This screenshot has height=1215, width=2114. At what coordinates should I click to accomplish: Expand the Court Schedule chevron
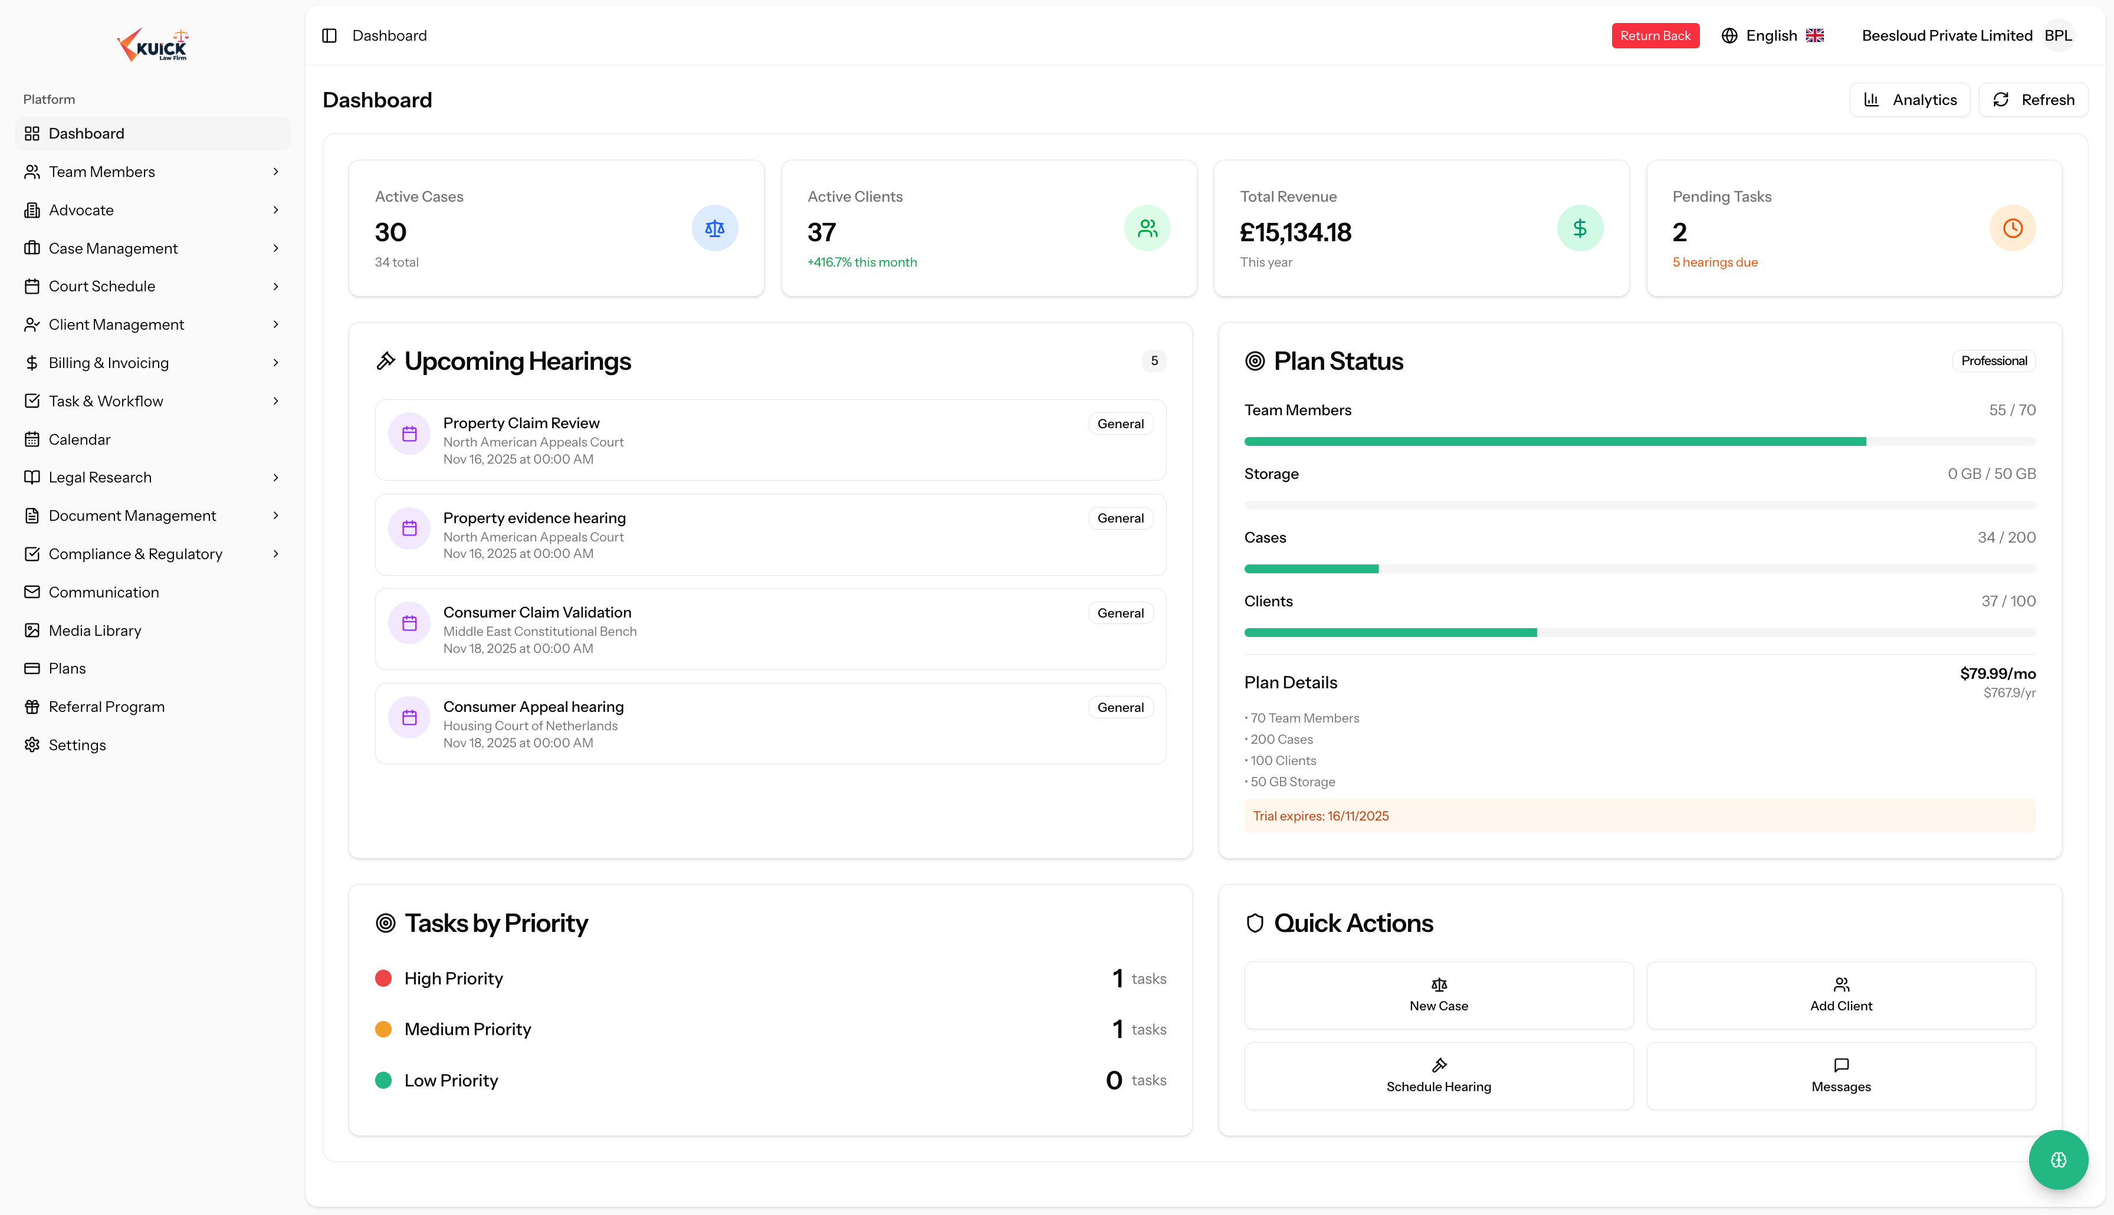(275, 286)
